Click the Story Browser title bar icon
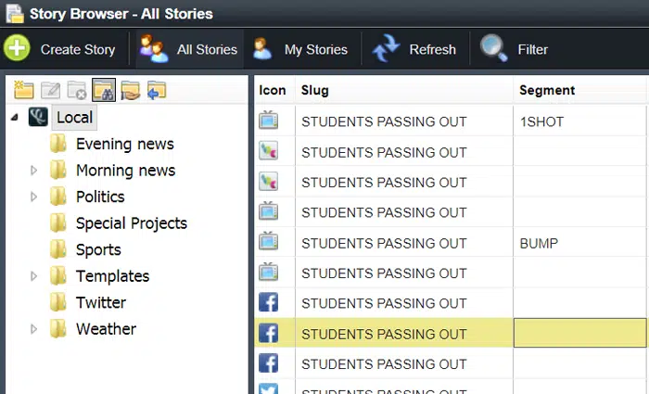649x394 pixels. 15,13
